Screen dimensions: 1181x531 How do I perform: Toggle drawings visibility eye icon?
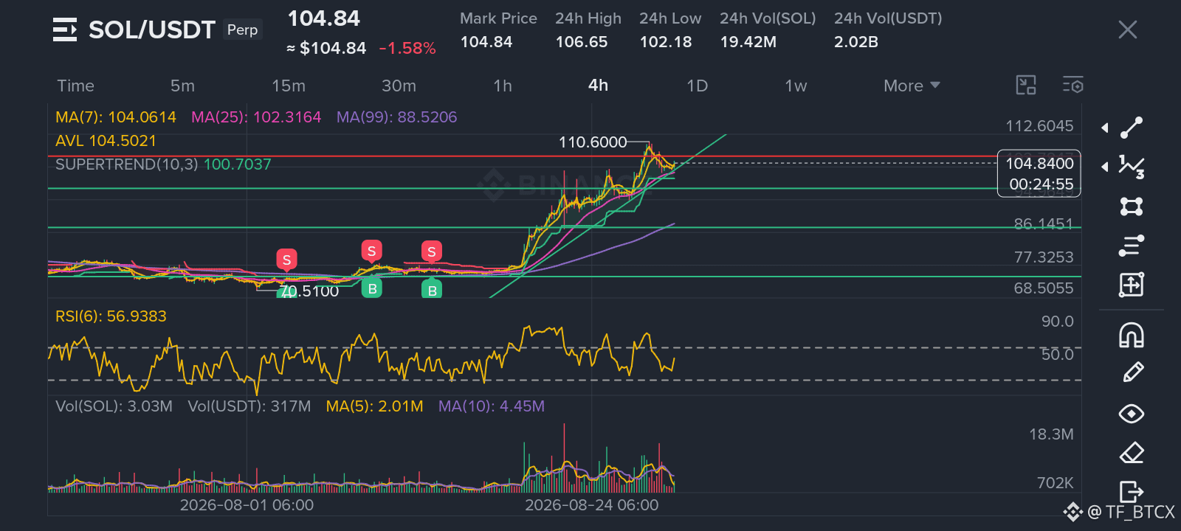pyautogui.click(x=1132, y=414)
